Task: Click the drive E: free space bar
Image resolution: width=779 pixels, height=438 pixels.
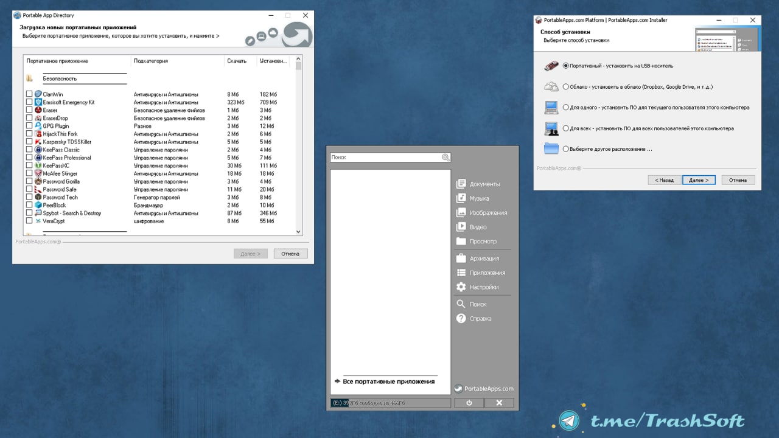Action: pyautogui.click(x=390, y=403)
